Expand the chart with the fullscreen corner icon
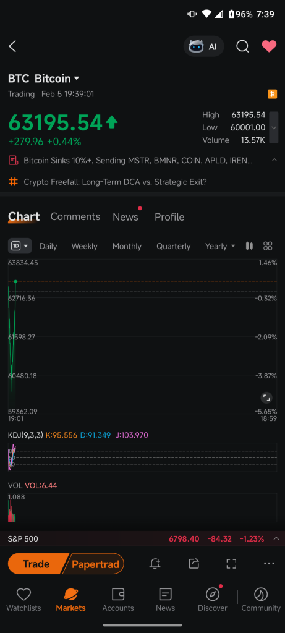Image resolution: width=285 pixels, height=633 pixels. [266, 397]
